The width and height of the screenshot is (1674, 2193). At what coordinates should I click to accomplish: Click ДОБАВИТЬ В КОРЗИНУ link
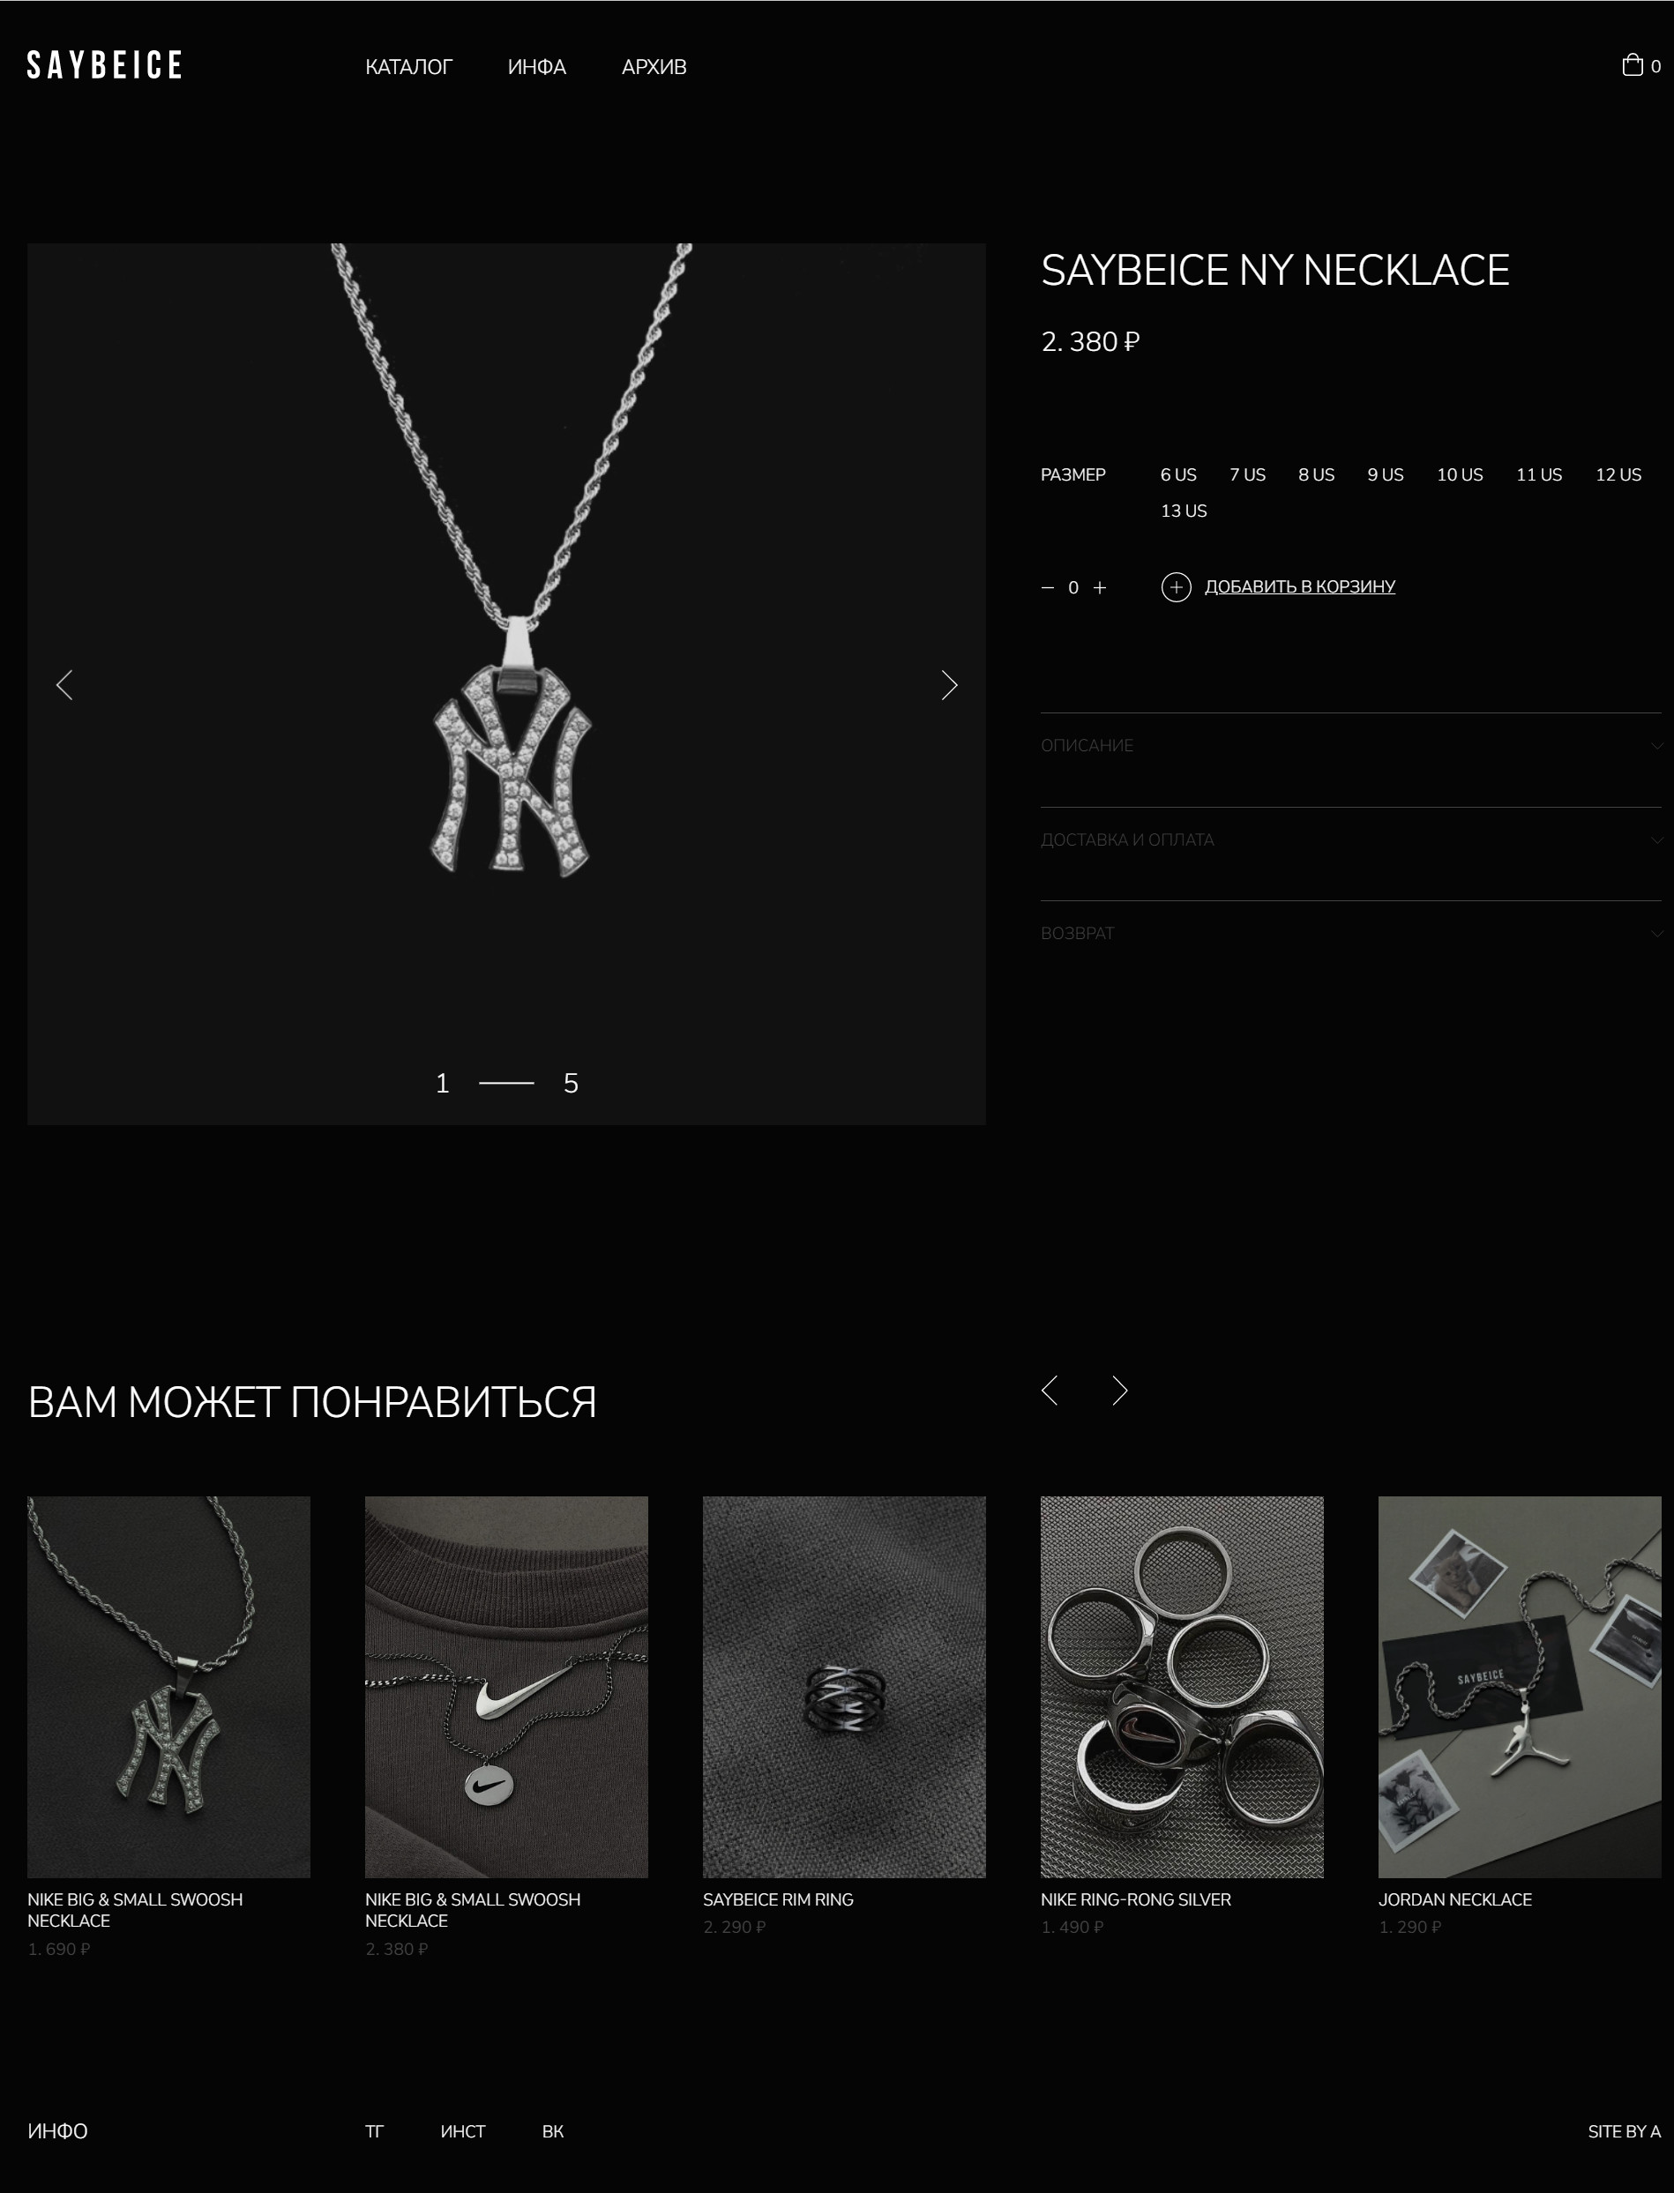click(1299, 586)
